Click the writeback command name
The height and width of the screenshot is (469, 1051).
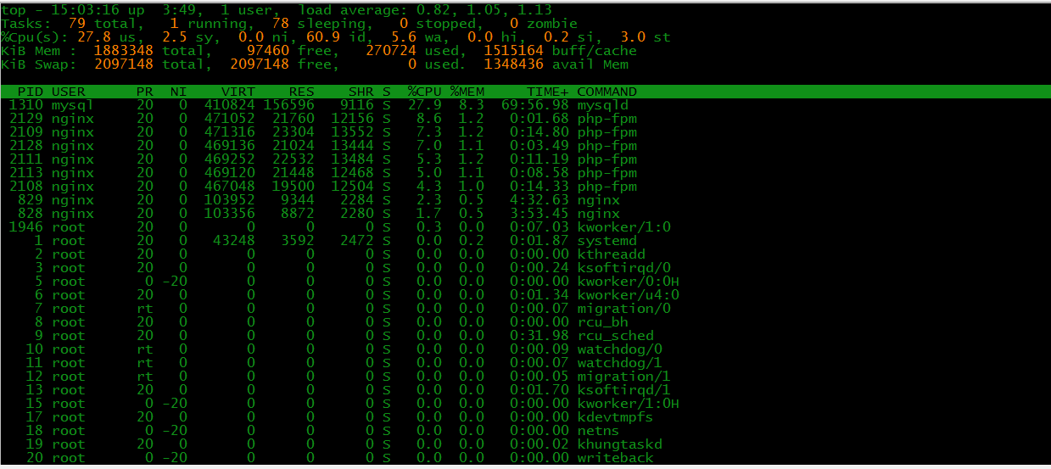615,458
